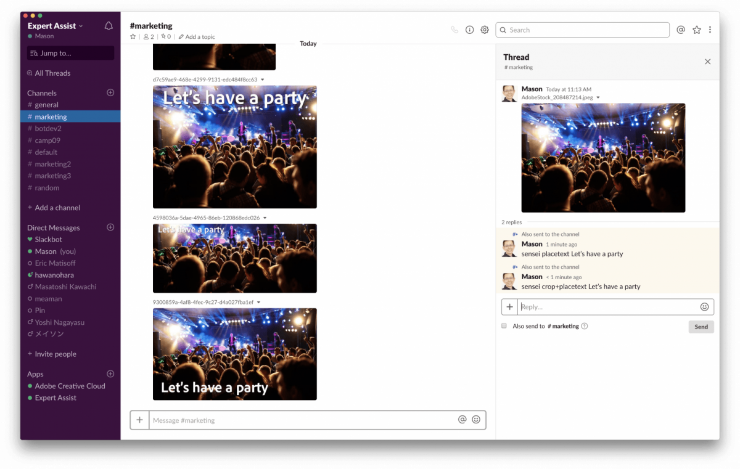Expand options for image d7c59ae9 in channel
Screen dimensions: 740x469
coord(261,79)
